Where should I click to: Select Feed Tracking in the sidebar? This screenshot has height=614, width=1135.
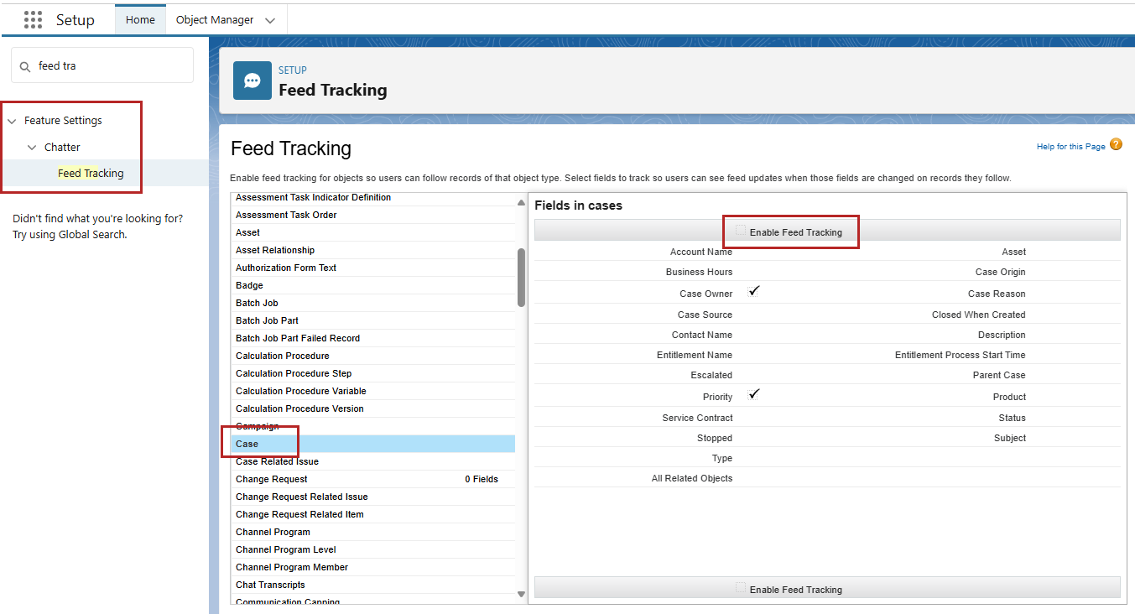pos(91,173)
